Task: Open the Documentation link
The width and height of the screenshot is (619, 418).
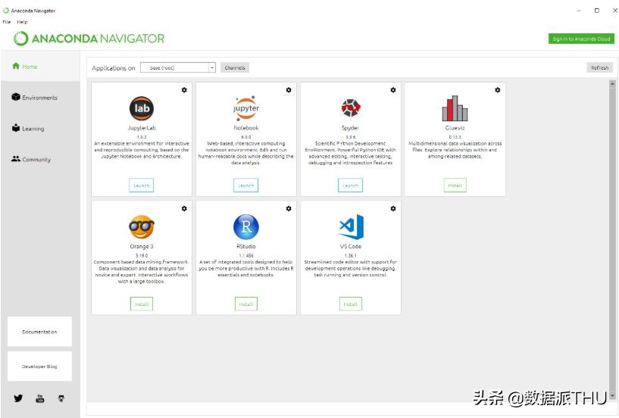Action: point(39,332)
